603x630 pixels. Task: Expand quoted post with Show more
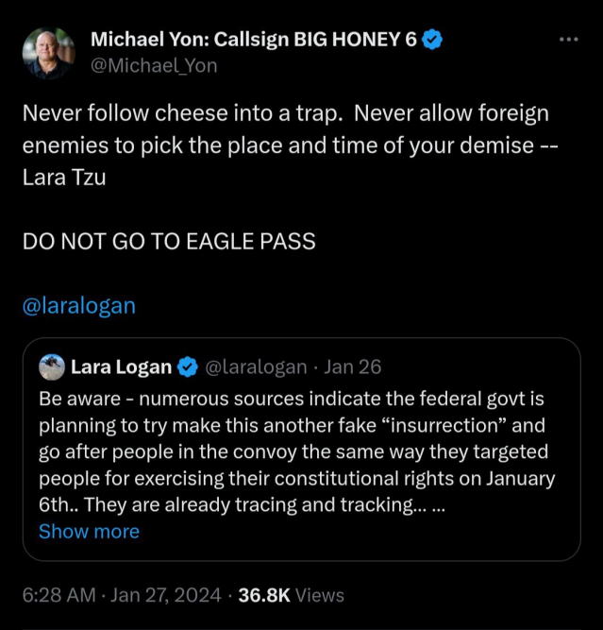(x=89, y=531)
